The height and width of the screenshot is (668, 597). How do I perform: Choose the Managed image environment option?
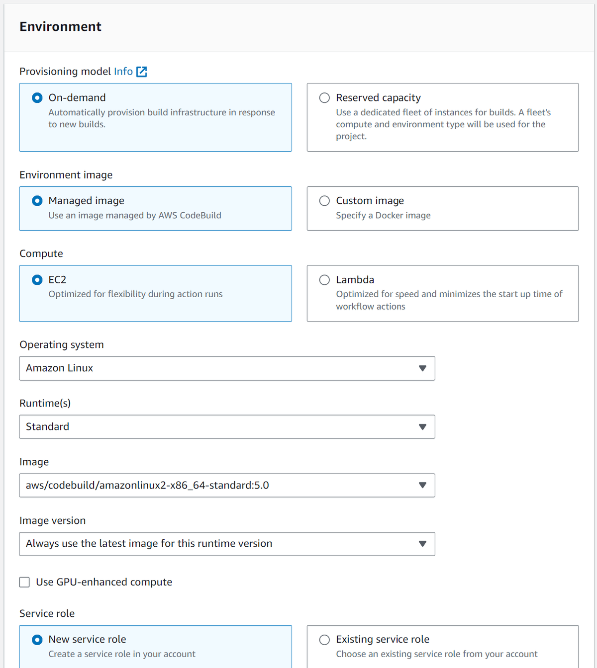[x=37, y=201]
